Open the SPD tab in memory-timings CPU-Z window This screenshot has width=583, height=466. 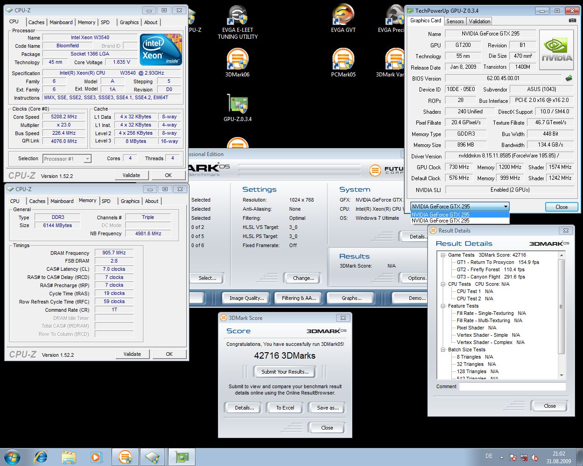(x=106, y=201)
